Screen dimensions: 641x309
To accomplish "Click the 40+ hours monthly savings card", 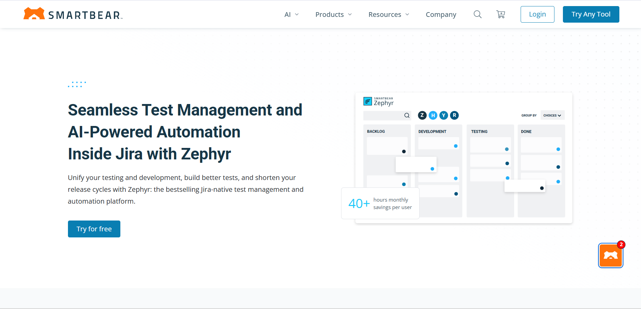I will [x=380, y=203].
